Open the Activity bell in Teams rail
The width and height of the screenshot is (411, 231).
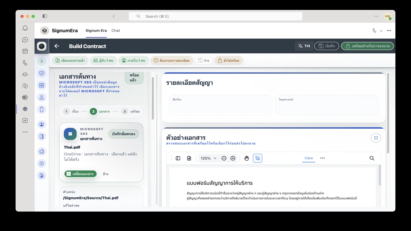tap(25, 28)
